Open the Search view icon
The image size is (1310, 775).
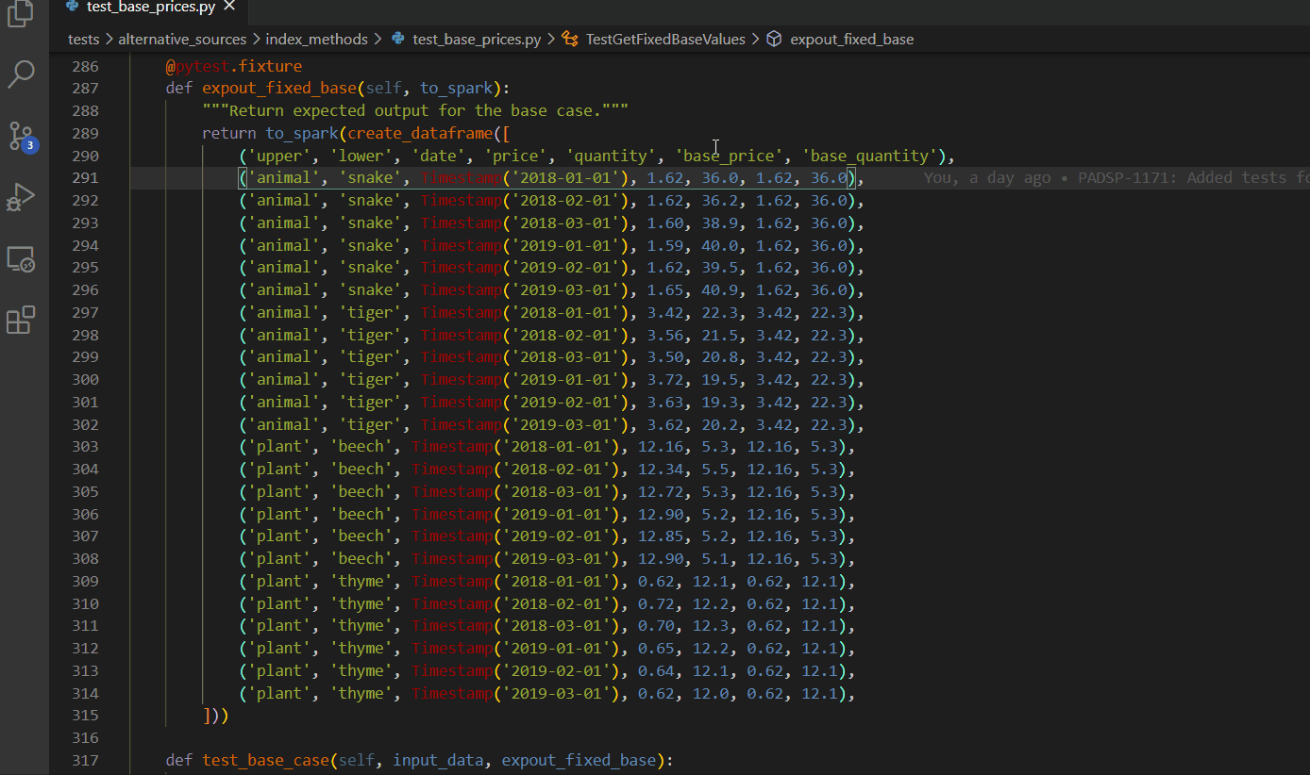(21, 74)
